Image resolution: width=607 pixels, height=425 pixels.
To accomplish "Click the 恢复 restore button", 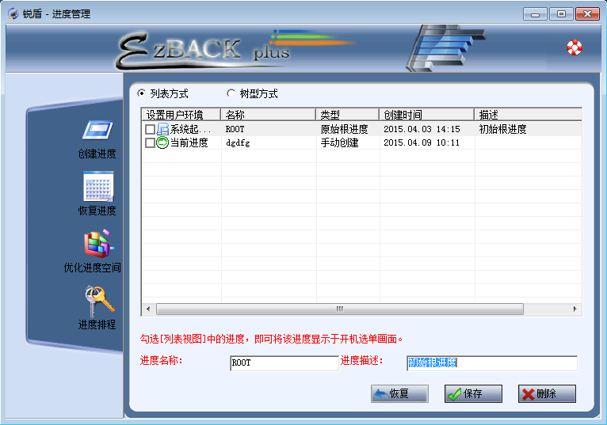I will pos(399,393).
